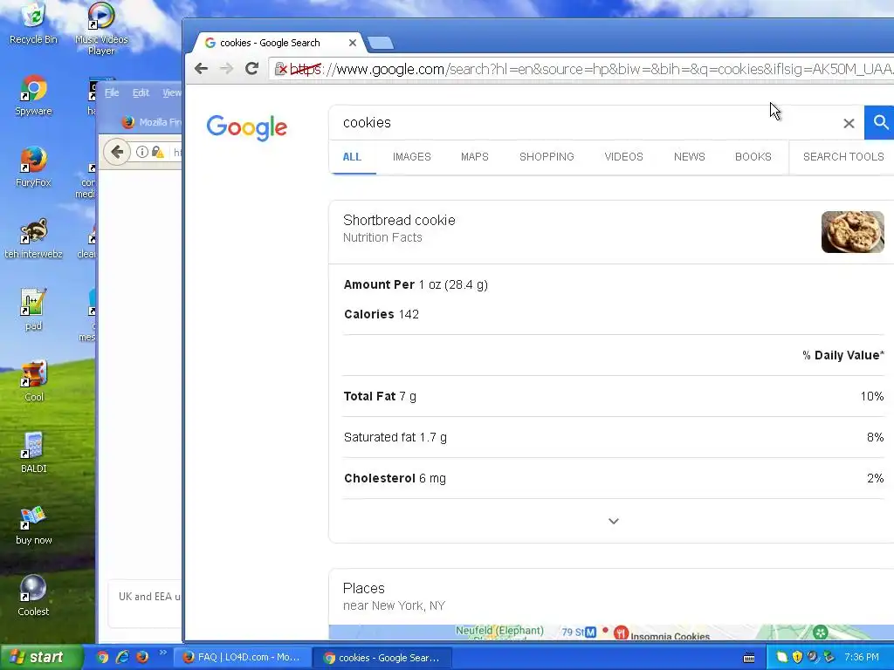Screen dimensions: 894x670
Task: Expand the nutrition facts card
Action: click(x=614, y=522)
